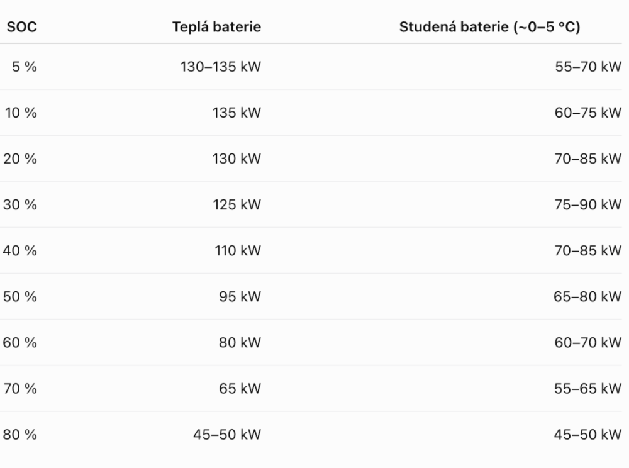Click the SOC column header
This screenshot has height=468, width=629.
click(x=21, y=27)
